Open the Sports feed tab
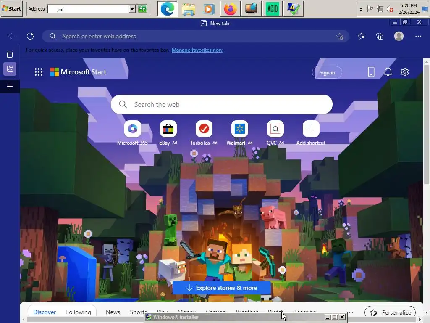This screenshot has height=323, width=430. click(138, 312)
